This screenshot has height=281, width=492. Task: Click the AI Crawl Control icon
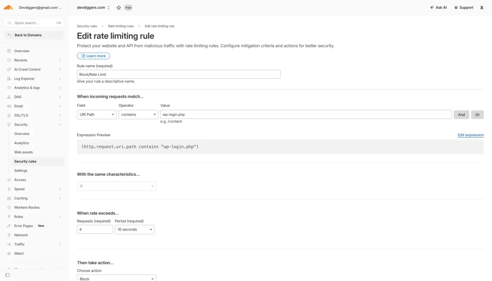[9, 69]
